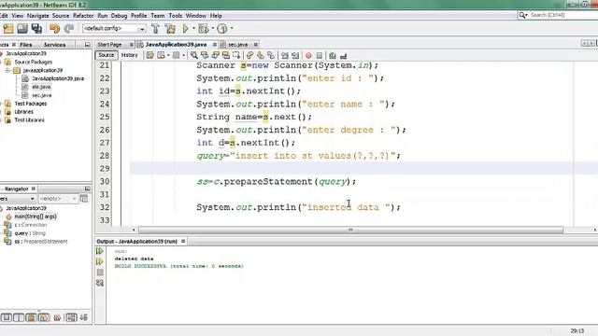Click the New Project toolbar icon

pyautogui.click(x=8, y=29)
